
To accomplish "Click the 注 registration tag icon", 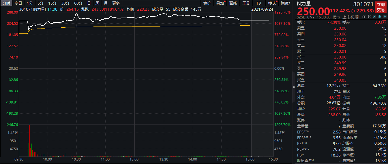I will click(x=364, y=17).
